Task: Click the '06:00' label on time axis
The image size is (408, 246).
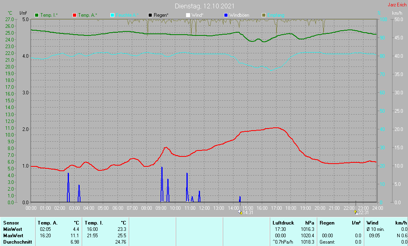Action: (118, 208)
